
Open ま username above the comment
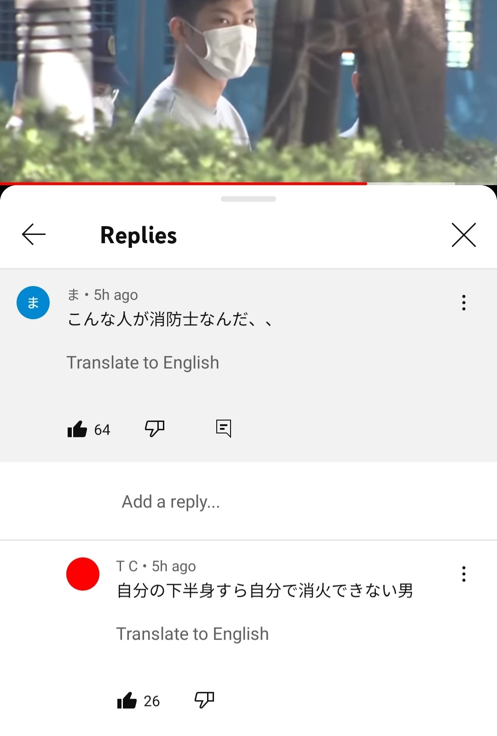74,295
